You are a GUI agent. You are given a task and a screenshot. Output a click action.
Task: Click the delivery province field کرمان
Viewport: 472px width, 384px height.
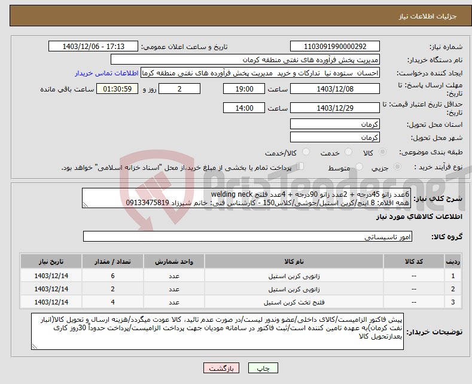(335, 124)
